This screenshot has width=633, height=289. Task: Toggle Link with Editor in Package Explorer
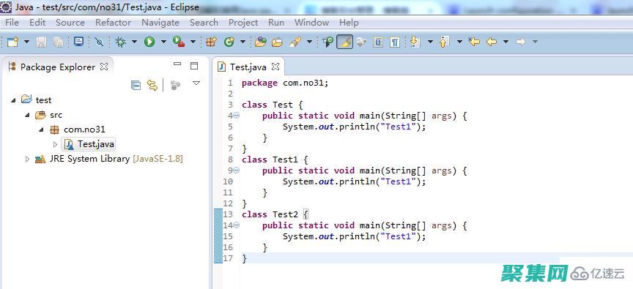152,85
